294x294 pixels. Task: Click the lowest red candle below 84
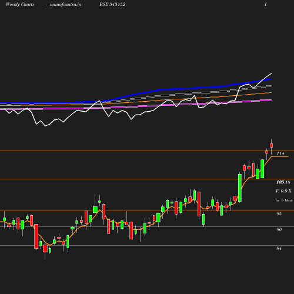[x=45, y=248]
